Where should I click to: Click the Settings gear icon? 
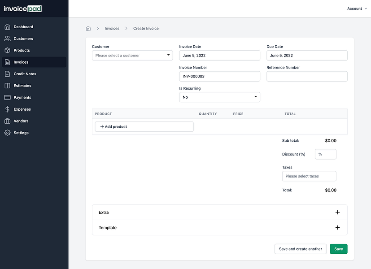pyautogui.click(x=7, y=133)
